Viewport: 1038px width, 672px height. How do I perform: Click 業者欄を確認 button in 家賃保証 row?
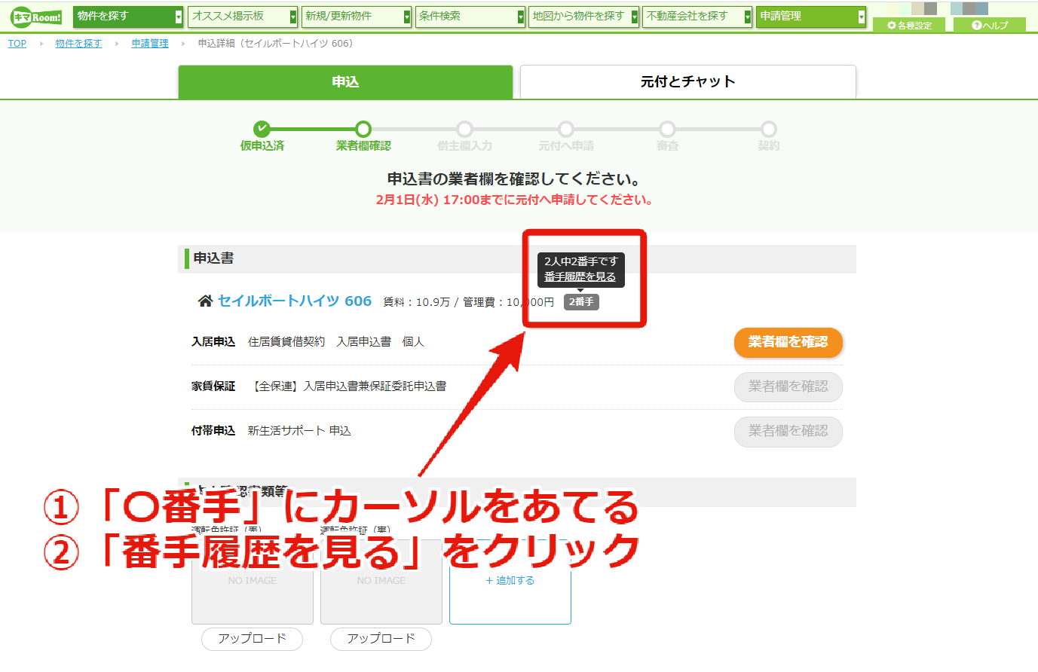point(788,386)
